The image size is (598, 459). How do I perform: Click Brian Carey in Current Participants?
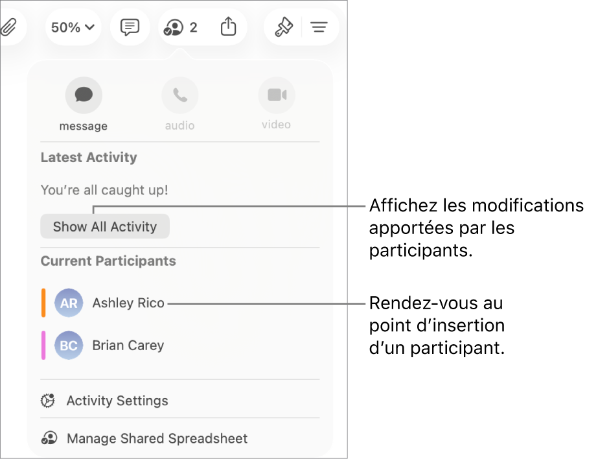tap(127, 346)
